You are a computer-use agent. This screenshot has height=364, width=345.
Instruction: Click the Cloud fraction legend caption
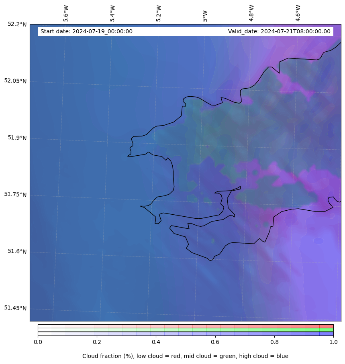(x=185, y=356)
